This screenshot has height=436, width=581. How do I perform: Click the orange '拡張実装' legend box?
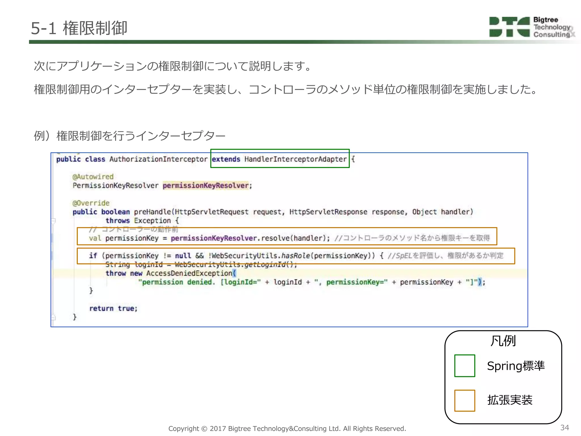[x=465, y=401]
